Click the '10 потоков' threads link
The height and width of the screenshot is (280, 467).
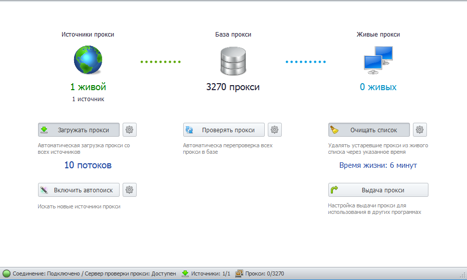tap(88, 165)
